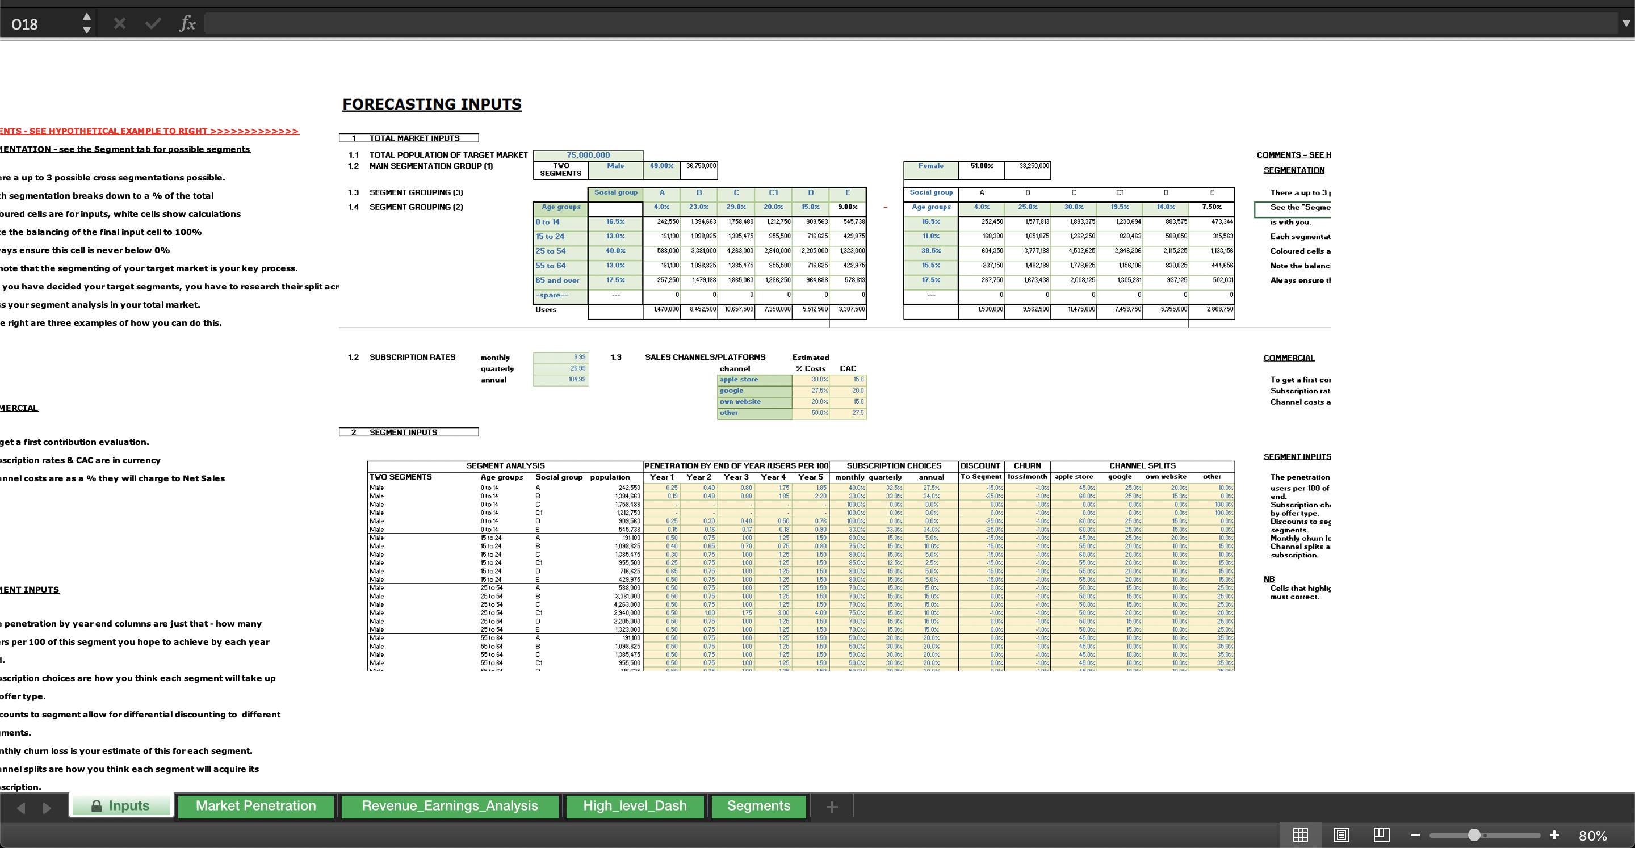Click the CHURN column header
The image size is (1635, 848).
[1027, 466]
